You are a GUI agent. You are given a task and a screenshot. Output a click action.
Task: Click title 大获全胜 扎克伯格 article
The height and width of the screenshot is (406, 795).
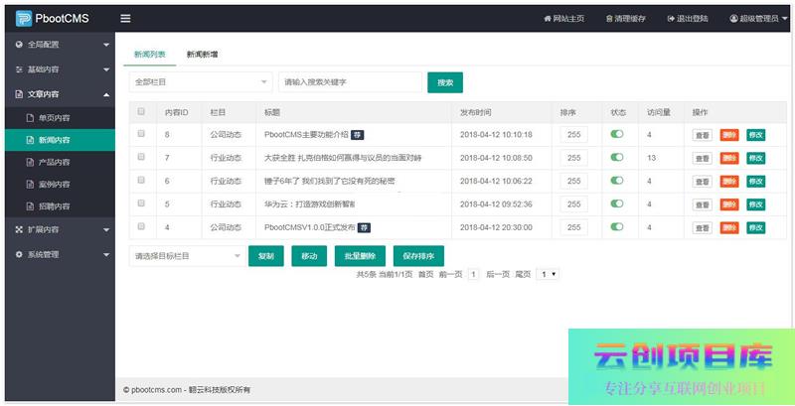coord(343,158)
